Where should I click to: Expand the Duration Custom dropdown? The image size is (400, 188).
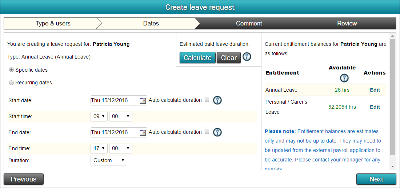[x=109, y=160]
